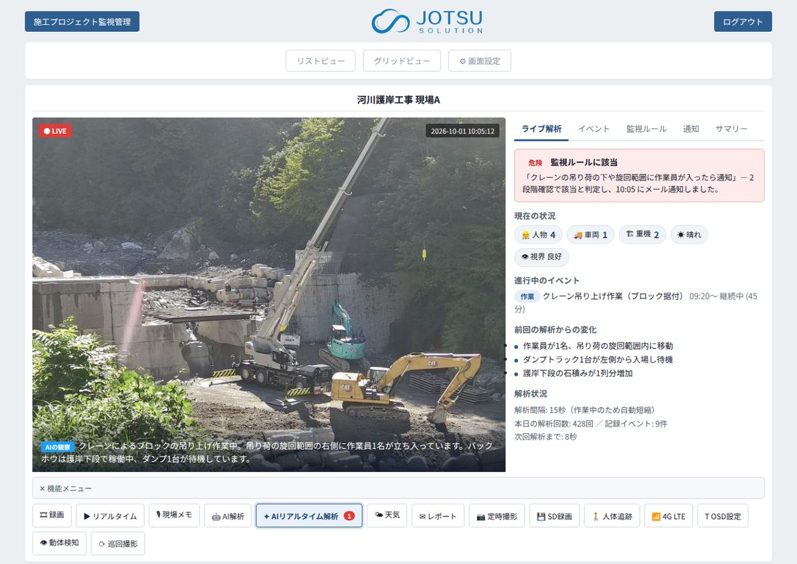797x564 pixels.
Task: Click the live camera video feed
Action: point(269,295)
